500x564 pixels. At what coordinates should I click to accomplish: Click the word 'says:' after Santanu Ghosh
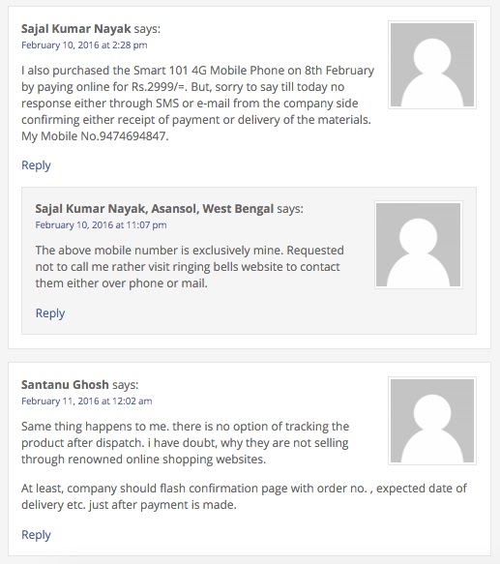click(x=125, y=384)
